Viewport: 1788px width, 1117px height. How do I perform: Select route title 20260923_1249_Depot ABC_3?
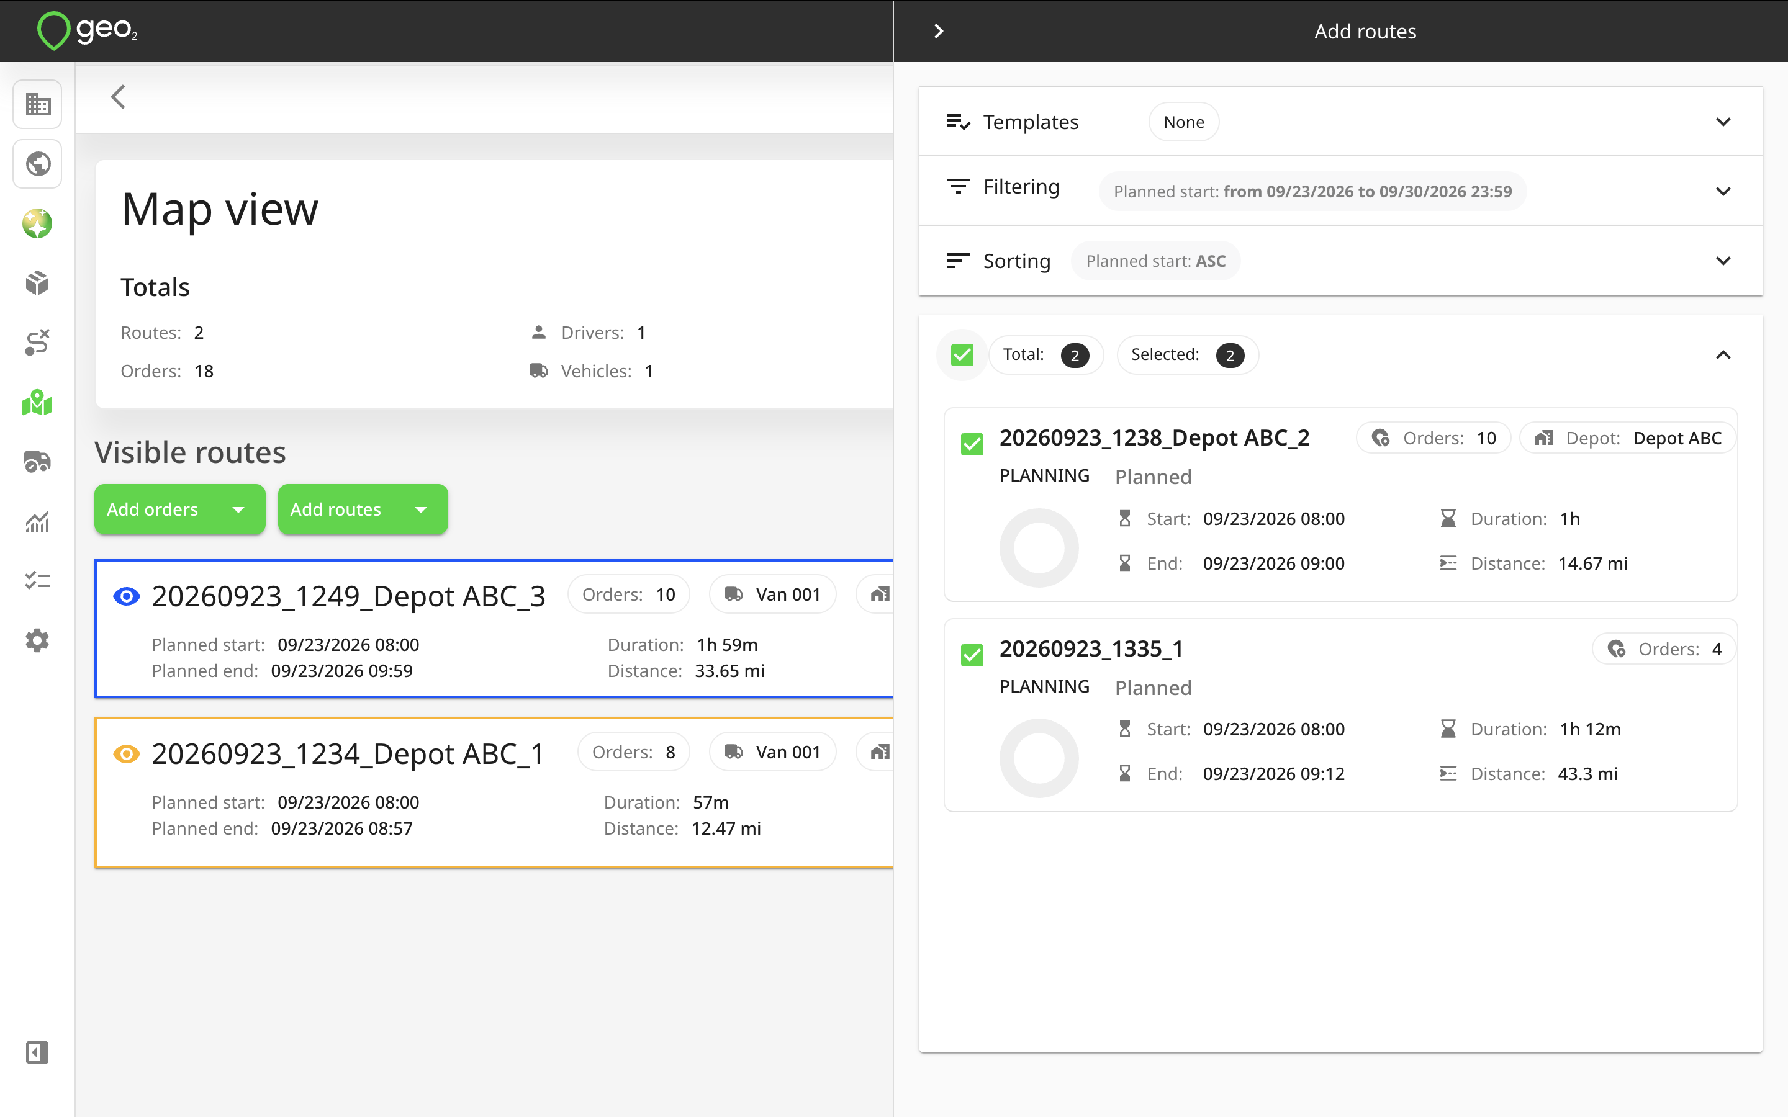[349, 596]
